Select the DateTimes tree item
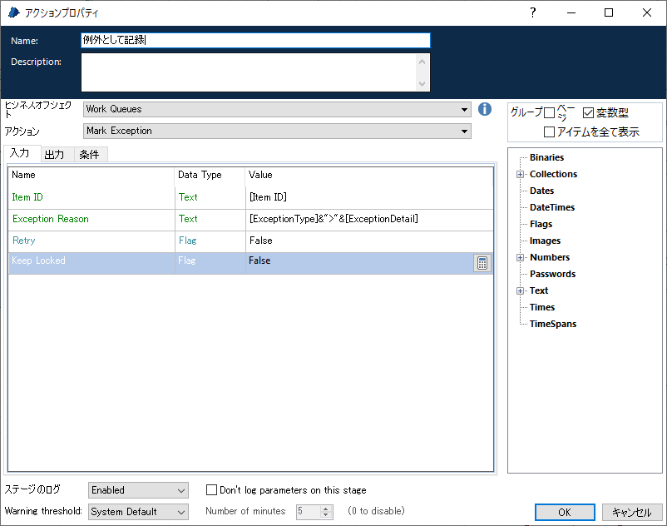 pyautogui.click(x=552, y=207)
